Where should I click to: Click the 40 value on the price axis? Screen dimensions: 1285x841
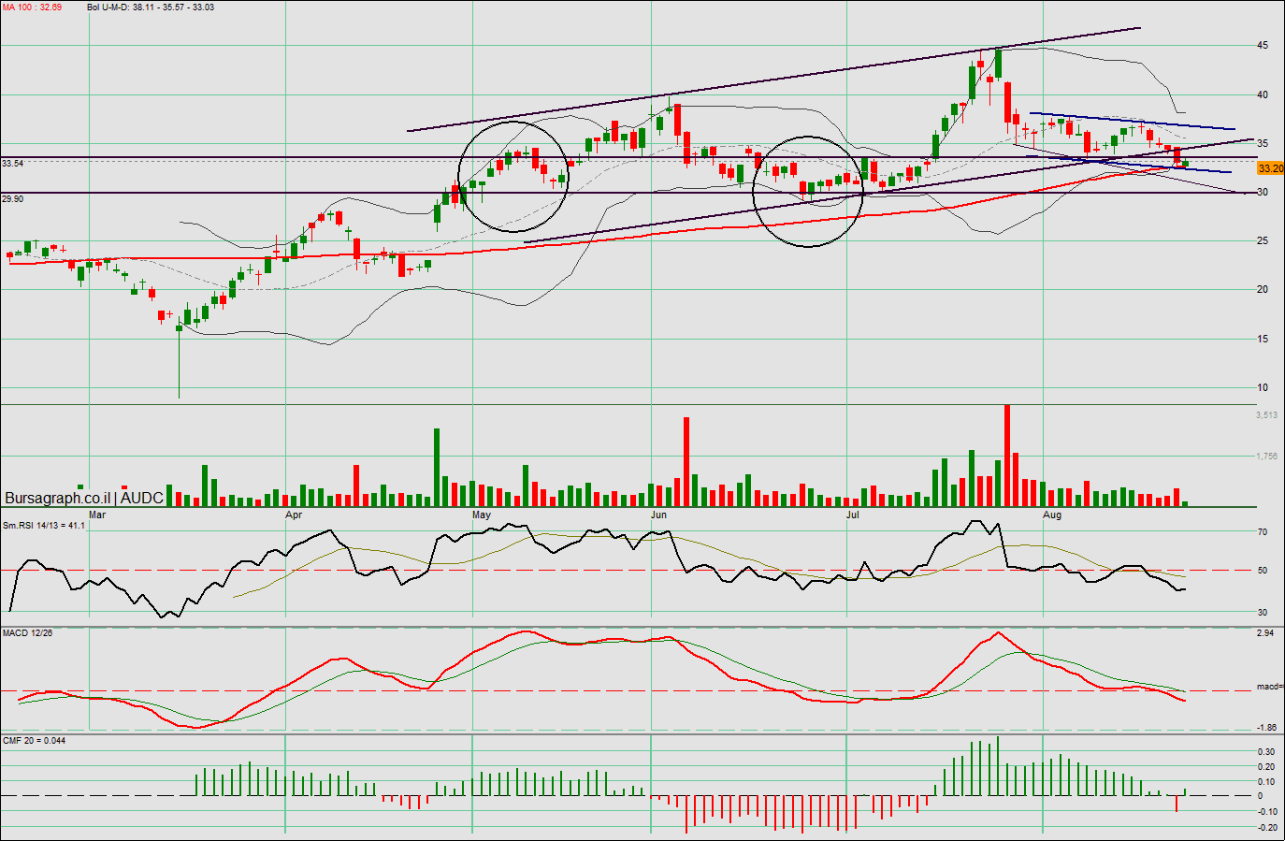(1263, 94)
